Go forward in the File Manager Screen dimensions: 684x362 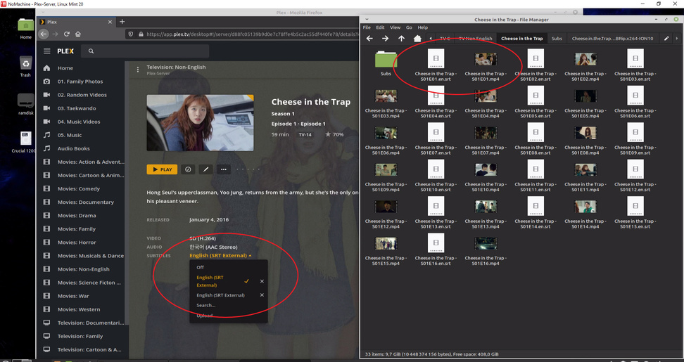tap(385, 39)
